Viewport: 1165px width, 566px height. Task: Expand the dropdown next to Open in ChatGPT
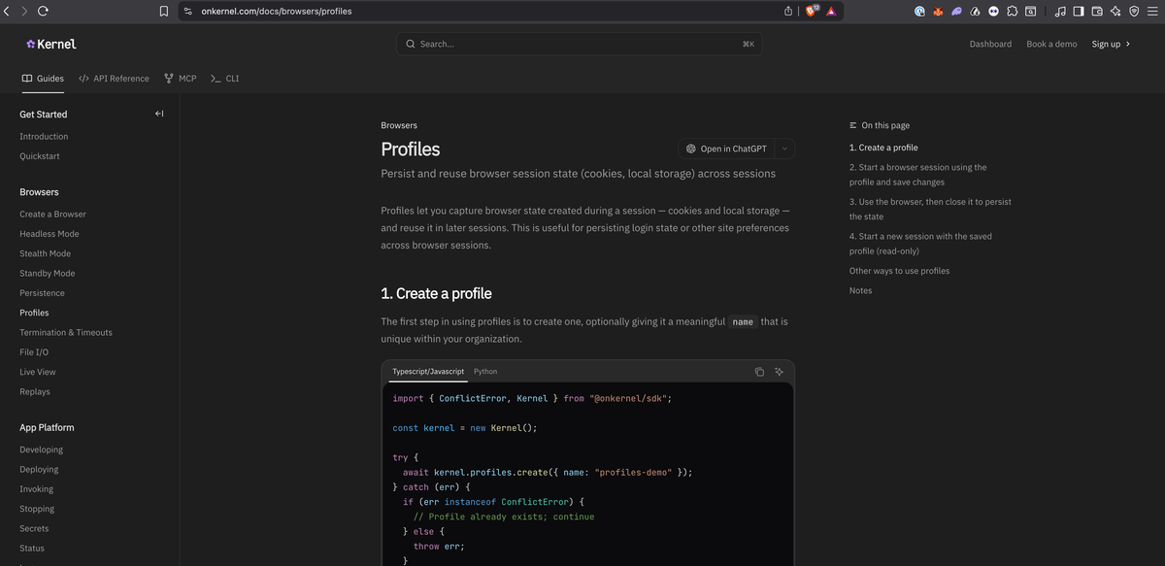784,149
